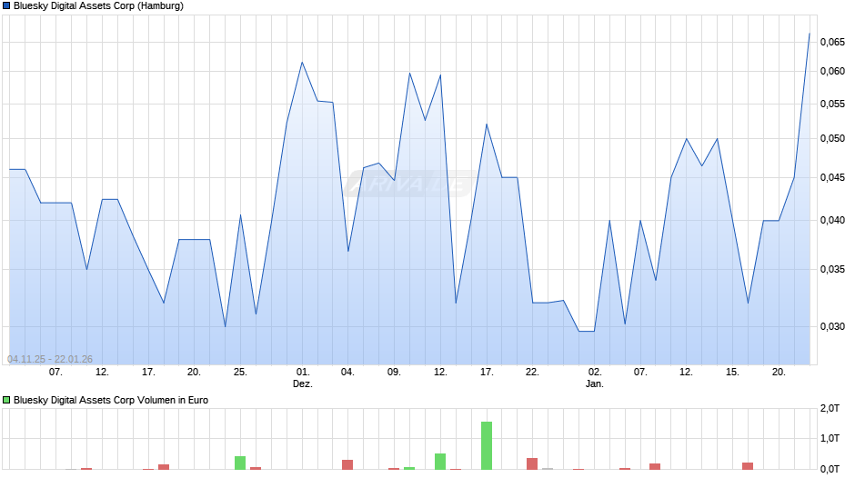Click the chart title 'Bluesky Digital Assets Corp (Hamburg)'

click(x=99, y=6)
